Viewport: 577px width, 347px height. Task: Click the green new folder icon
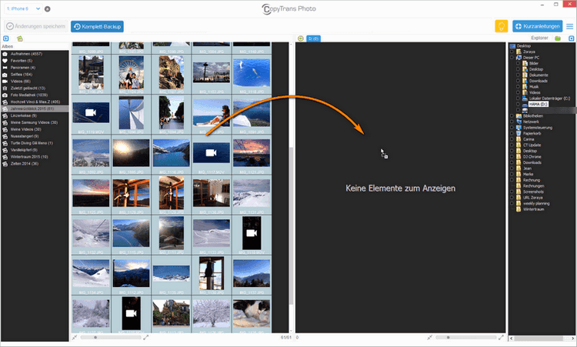(x=558, y=38)
